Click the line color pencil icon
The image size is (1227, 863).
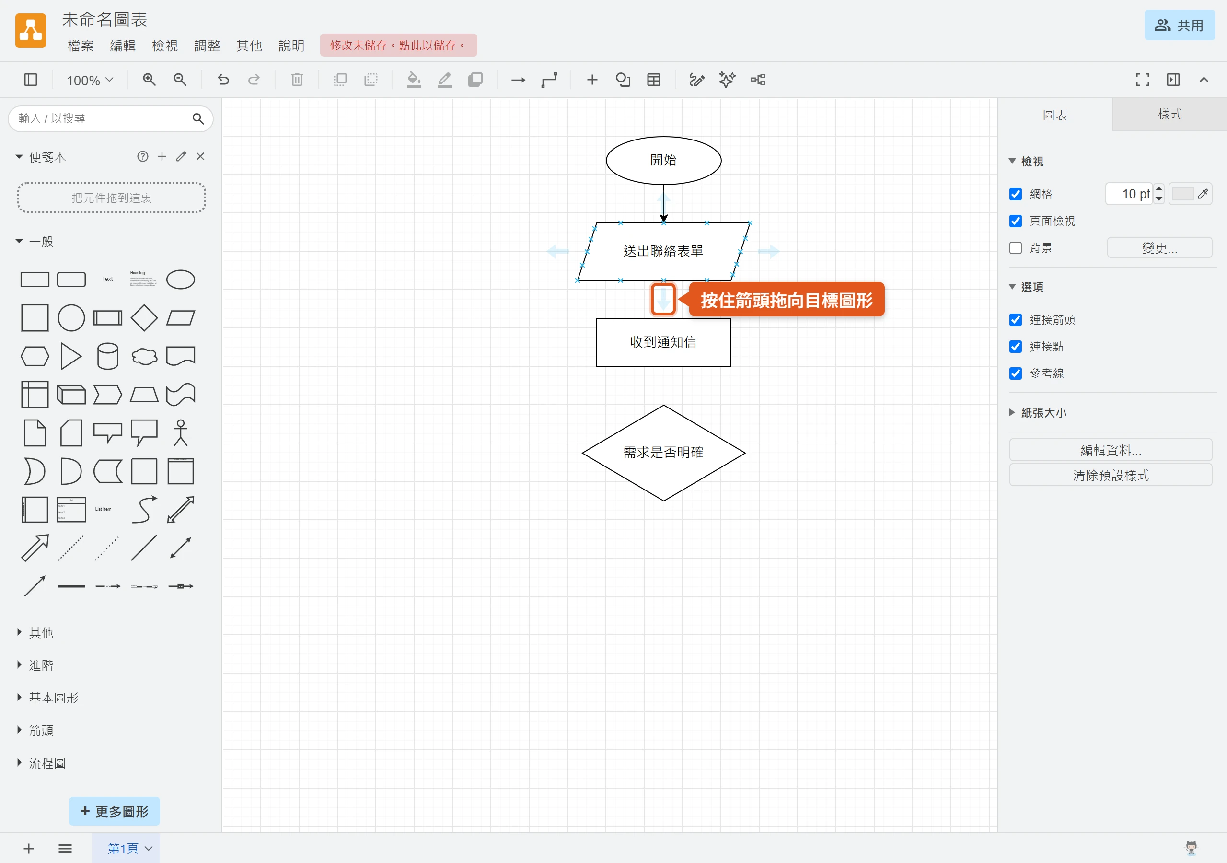(x=445, y=80)
